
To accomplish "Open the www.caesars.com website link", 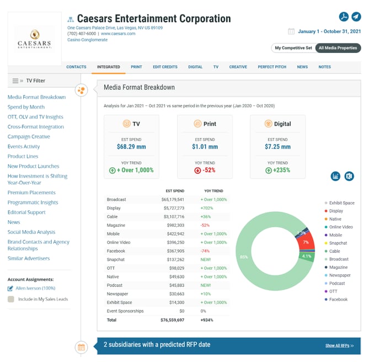I will pyautogui.click(x=118, y=34).
